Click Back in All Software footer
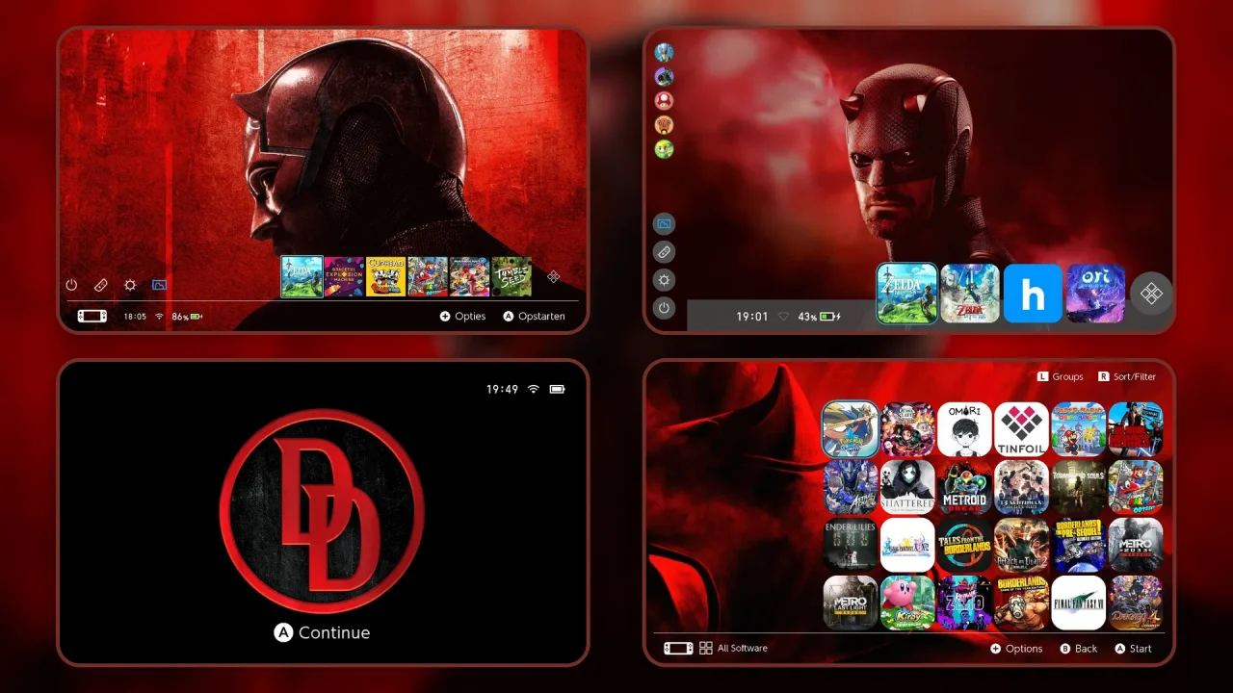 pos(1079,649)
